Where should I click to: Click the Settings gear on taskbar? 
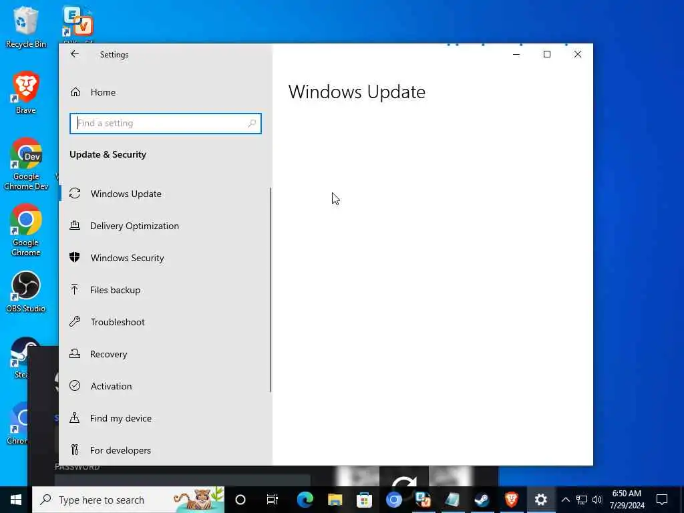click(x=541, y=500)
